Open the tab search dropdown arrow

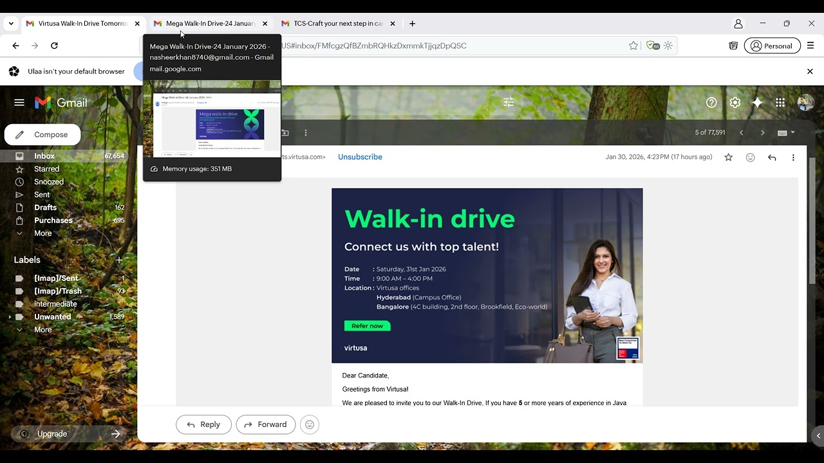click(11, 24)
